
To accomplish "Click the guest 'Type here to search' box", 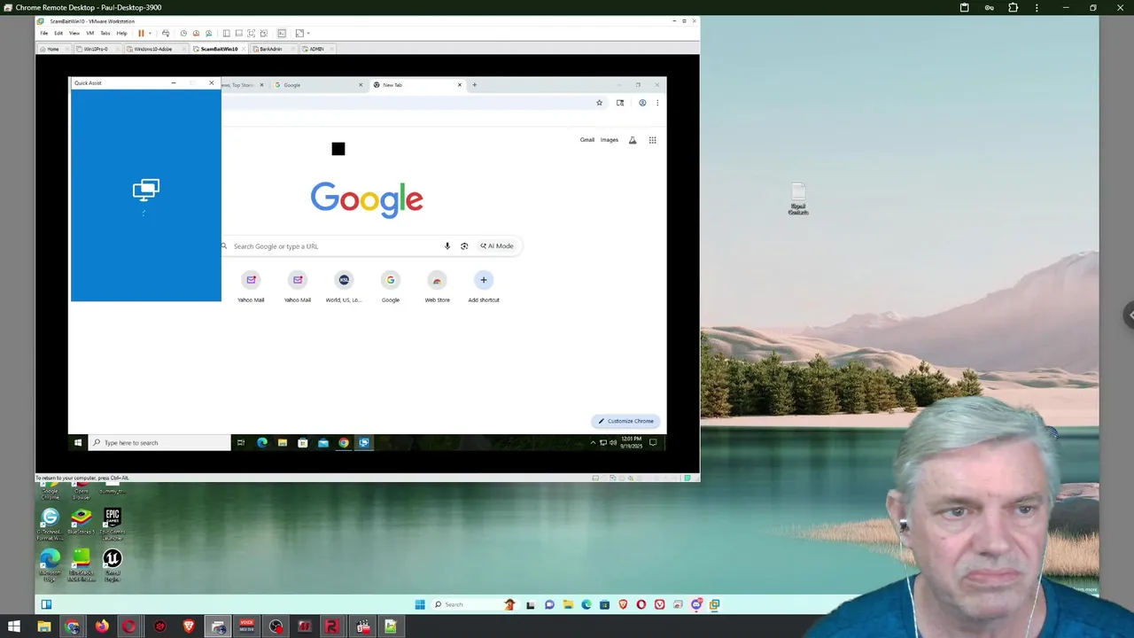I will 159,443.
